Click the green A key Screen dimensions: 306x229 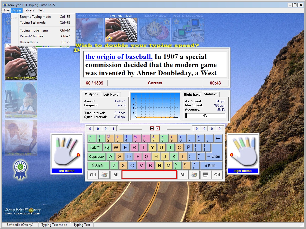pos(111,157)
